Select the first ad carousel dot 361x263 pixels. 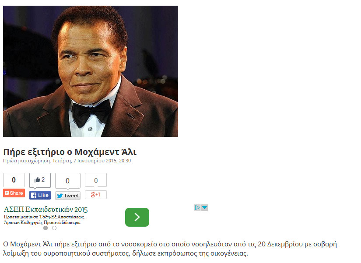coord(46,228)
